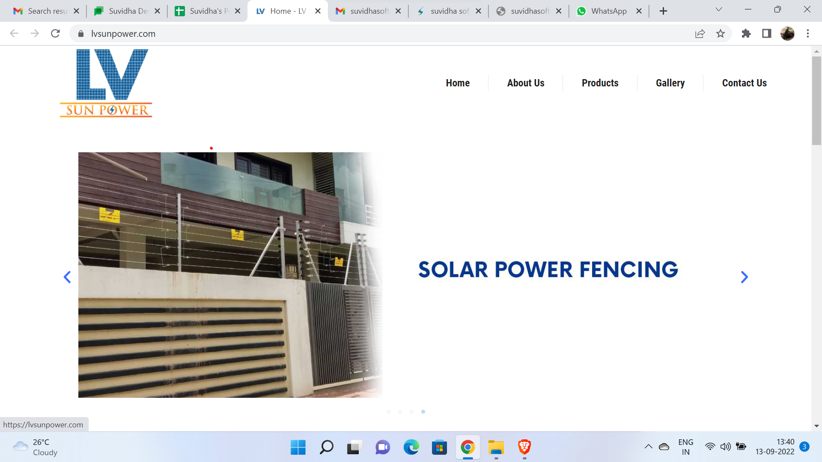Toggle the browser side panel icon

(x=767, y=33)
